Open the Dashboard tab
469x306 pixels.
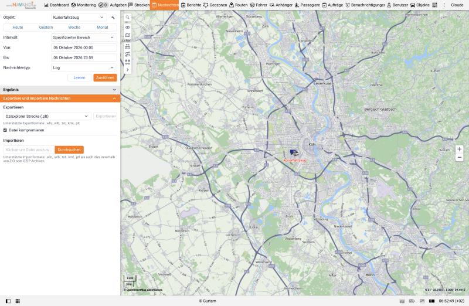point(56,5)
